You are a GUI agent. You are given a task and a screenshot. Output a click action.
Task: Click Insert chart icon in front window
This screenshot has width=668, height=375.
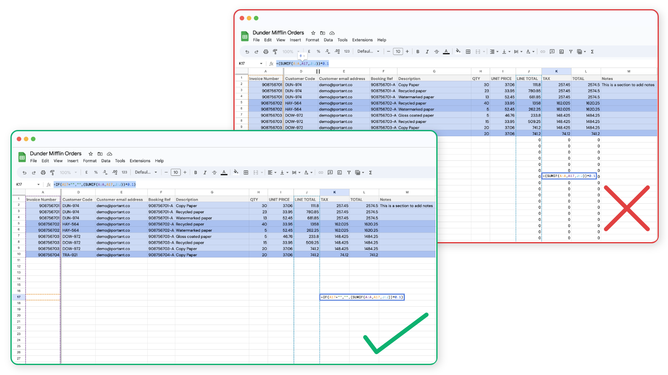(x=339, y=172)
